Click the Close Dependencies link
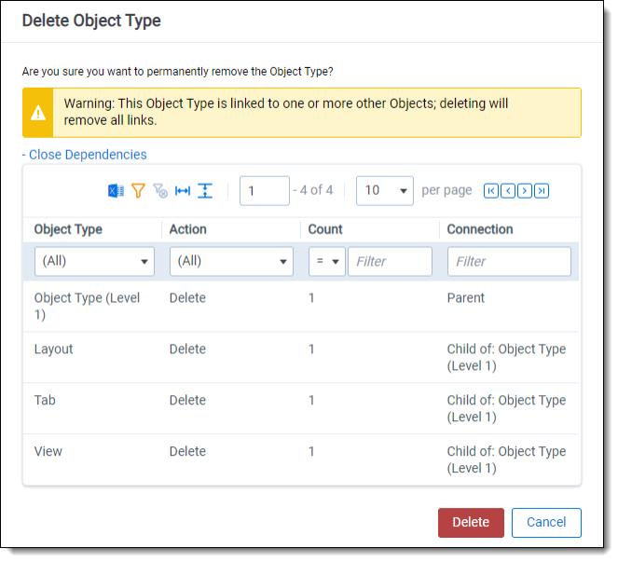 84,155
